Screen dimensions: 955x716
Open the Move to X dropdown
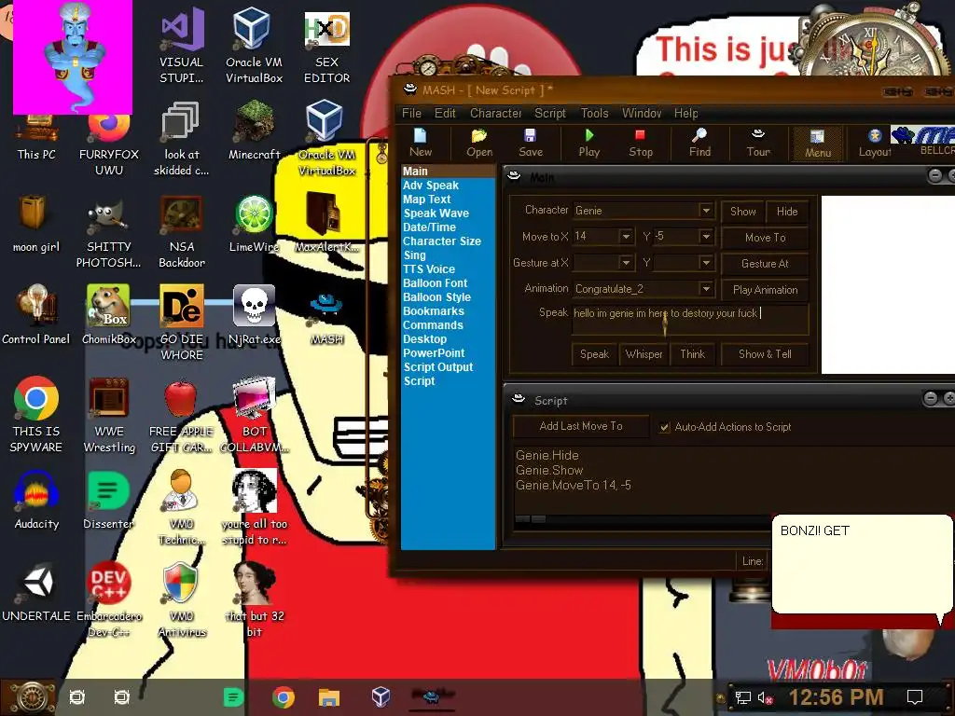[x=626, y=236]
